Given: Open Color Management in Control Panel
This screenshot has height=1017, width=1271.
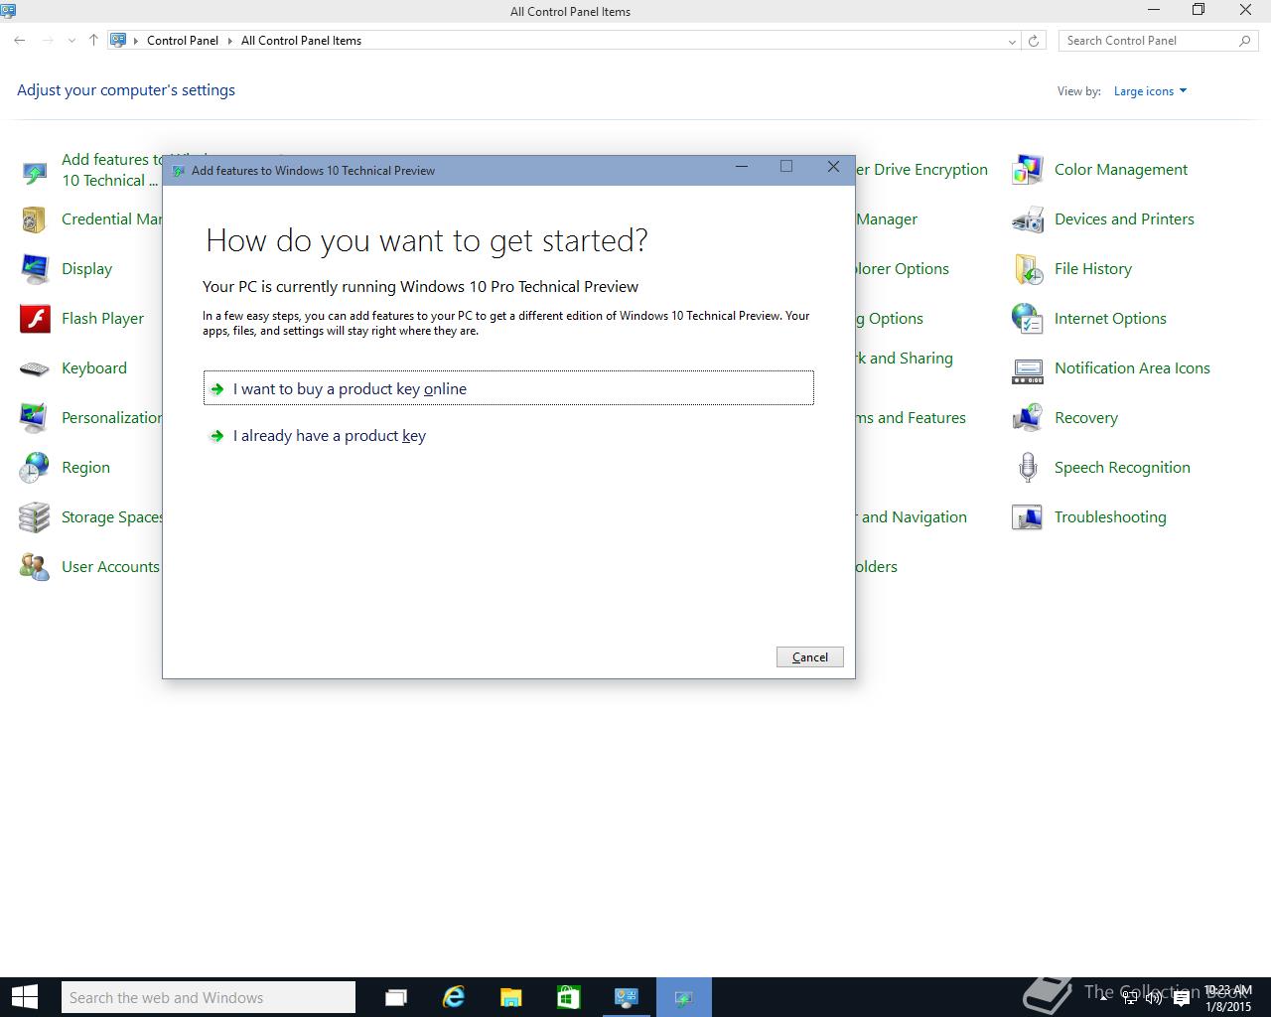Looking at the screenshot, I should [x=1100, y=170].
